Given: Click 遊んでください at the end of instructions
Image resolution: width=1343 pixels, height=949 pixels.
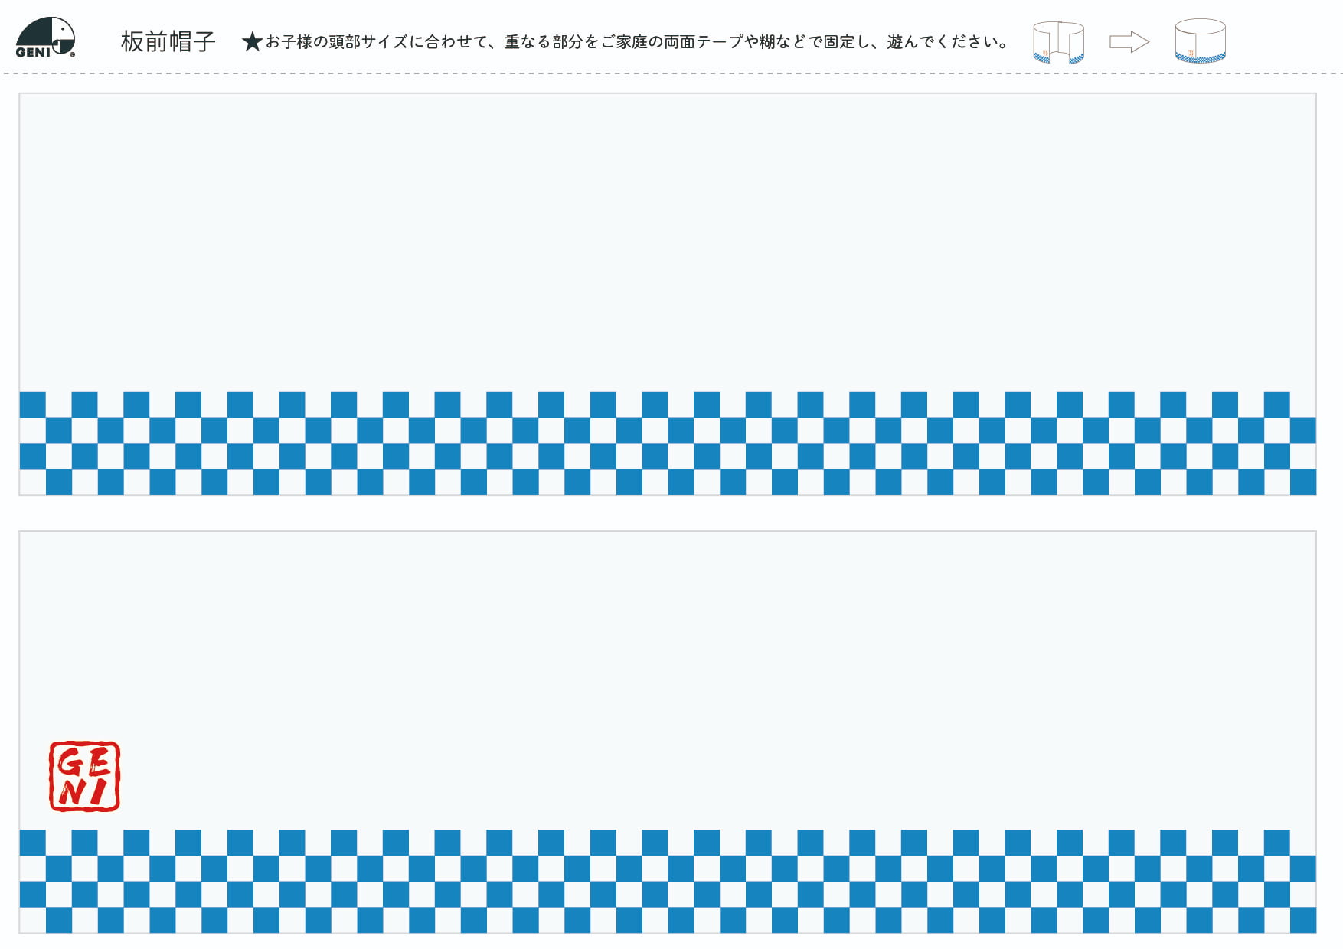Looking at the screenshot, I should pyautogui.click(x=946, y=42).
